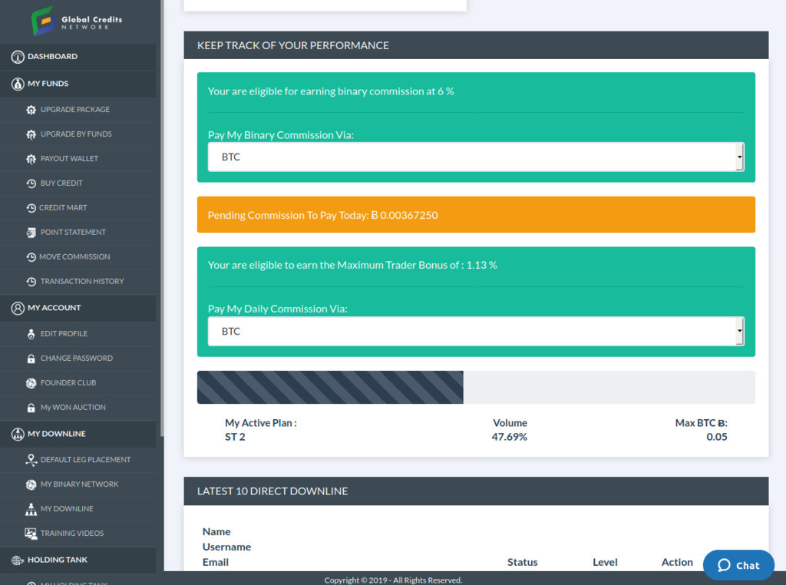Expand the My Funds menu section
Viewport: 786px width, 585px height.
48,84
